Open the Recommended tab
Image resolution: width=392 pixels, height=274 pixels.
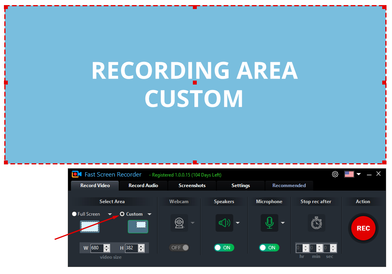tap(289, 186)
